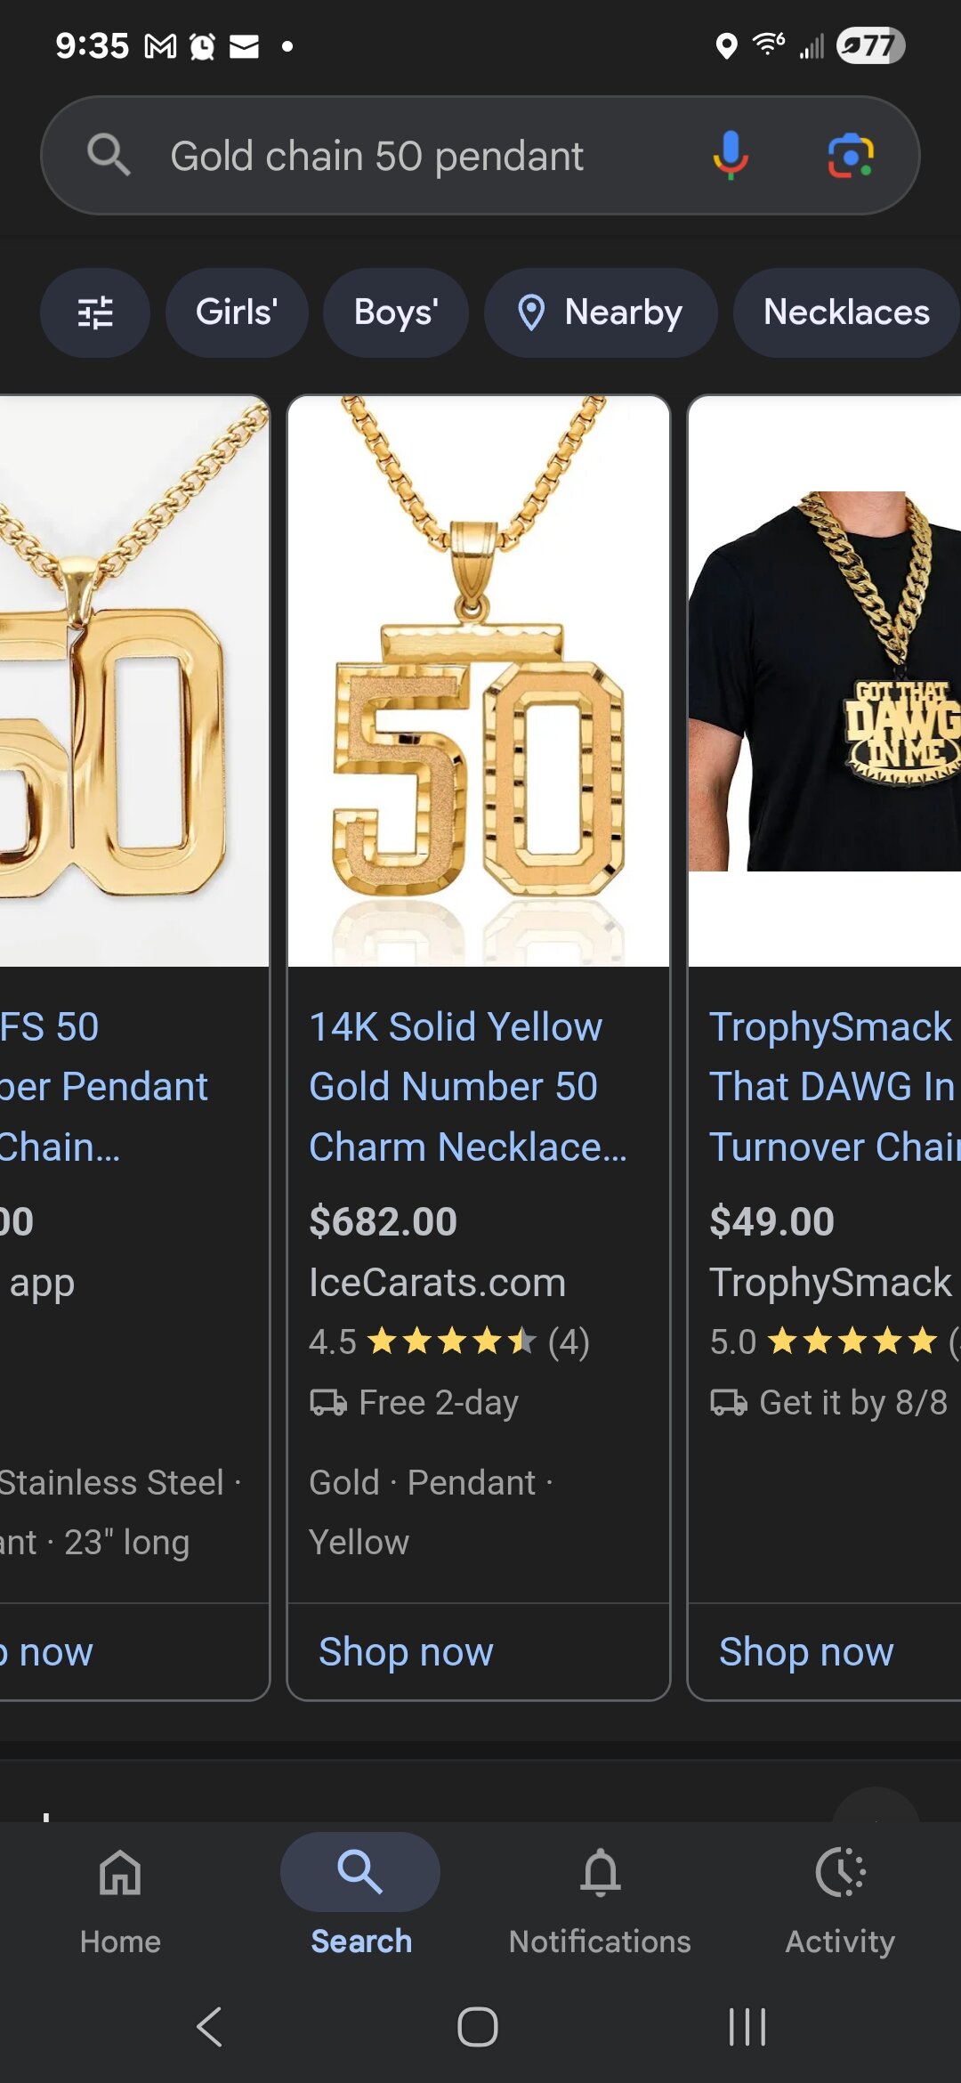Enable the Nearby location filter

pos(601,312)
